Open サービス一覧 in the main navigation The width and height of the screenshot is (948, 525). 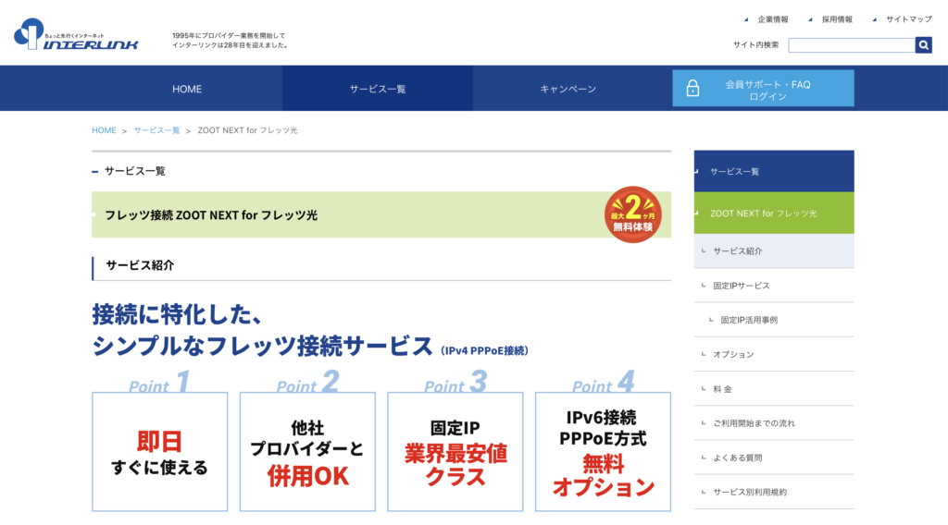(x=378, y=89)
